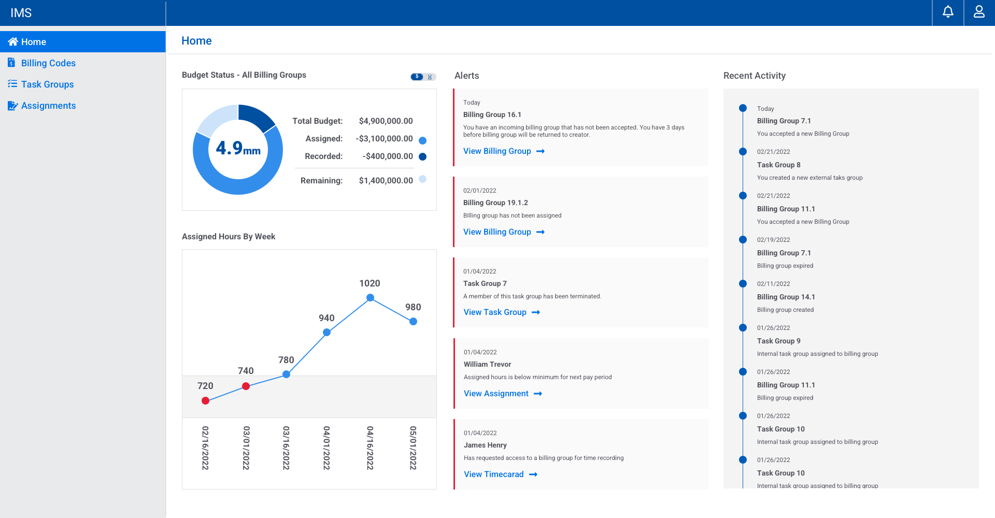The width and height of the screenshot is (995, 518).
Task: Click the Assignments pencil icon
Action: [x=12, y=106]
